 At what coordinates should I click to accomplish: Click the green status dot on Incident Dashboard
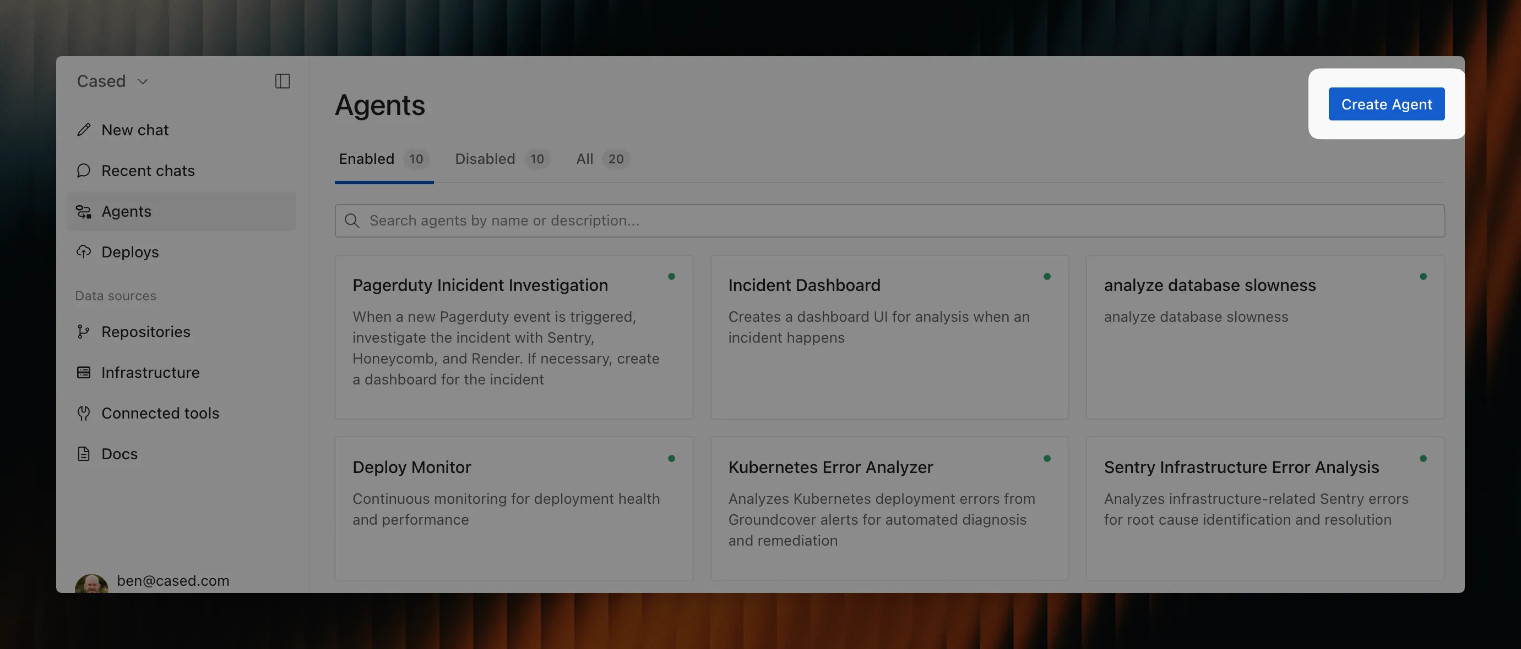1047,277
